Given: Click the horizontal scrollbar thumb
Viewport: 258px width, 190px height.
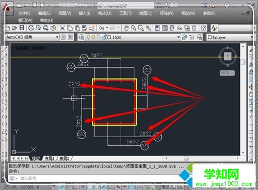Looking at the screenshot, I should pyautogui.click(x=186, y=158).
